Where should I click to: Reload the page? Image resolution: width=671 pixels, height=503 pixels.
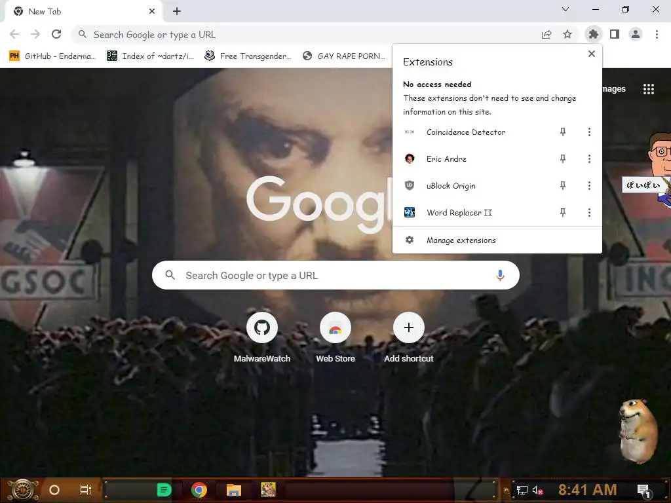(x=56, y=34)
